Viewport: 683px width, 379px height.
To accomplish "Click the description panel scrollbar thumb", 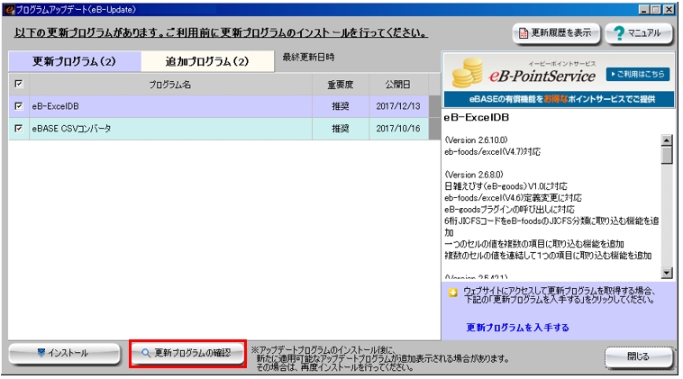I will click(667, 156).
